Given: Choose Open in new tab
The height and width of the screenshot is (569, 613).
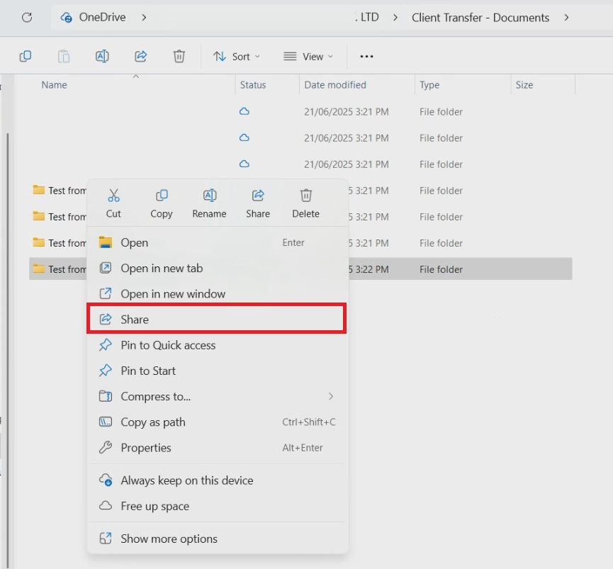Looking at the screenshot, I should (x=162, y=268).
